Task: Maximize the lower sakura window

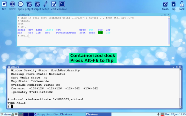Action: [x=176, y=67]
